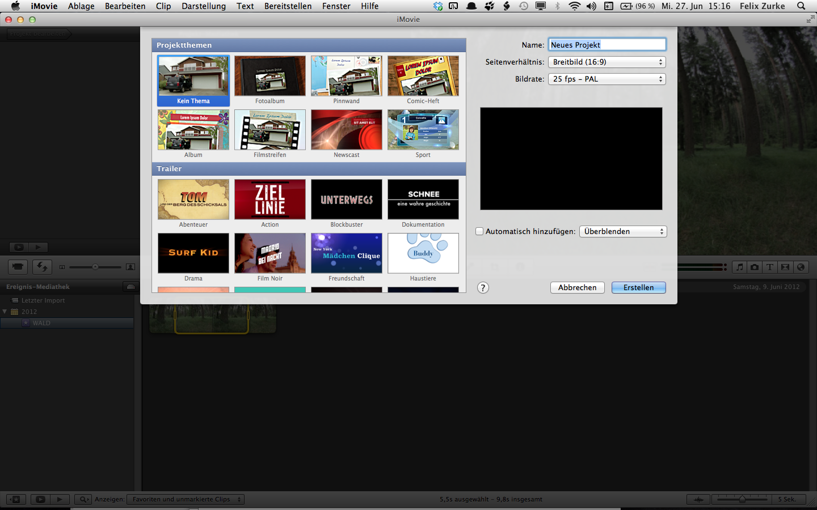This screenshot has height=510, width=817.
Task: Click the dimmed Projekt bearbeiten button
Action: point(39,33)
